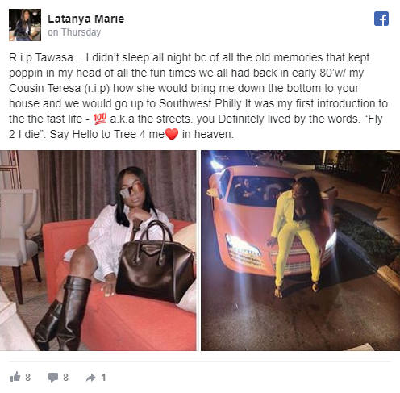The image size is (400, 393).
Task: View the comment count number 8
Action: point(65,378)
